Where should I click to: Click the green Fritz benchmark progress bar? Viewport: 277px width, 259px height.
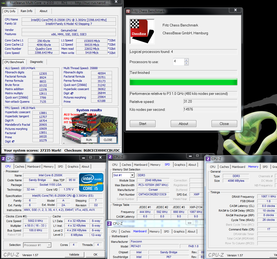[183, 82]
